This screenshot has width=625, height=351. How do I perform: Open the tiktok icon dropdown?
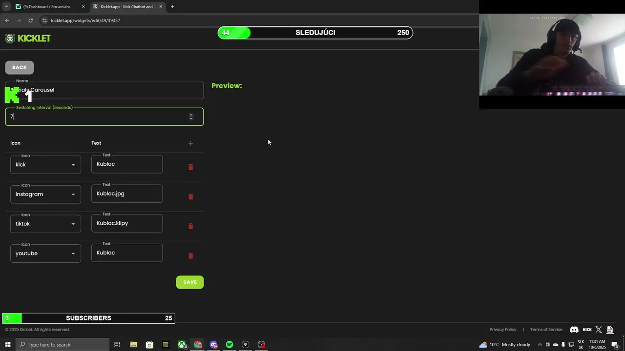pyautogui.click(x=45, y=224)
